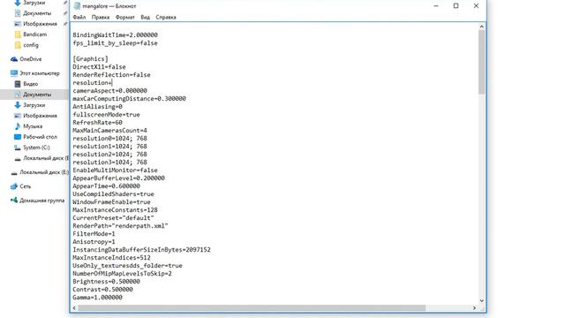Image resolution: width=565 pixels, height=318 pixels.
Task: Click the BindingWaitTime=2.000000 line
Action: pyautogui.click(x=116, y=35)
